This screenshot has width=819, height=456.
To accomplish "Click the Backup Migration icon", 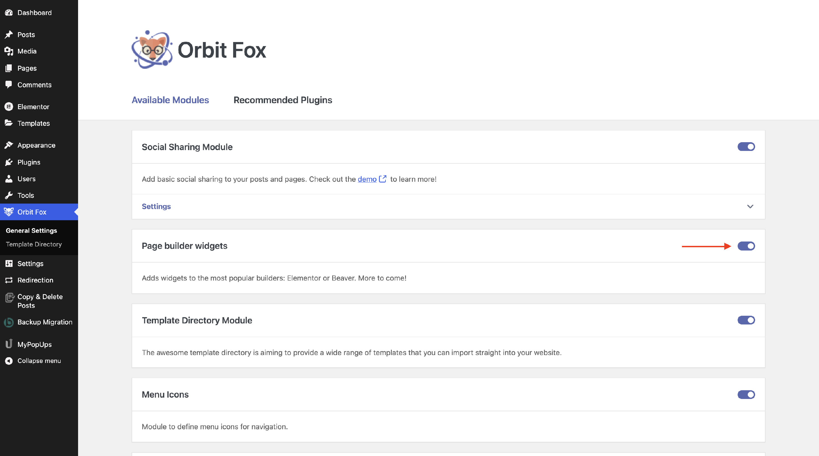I will pos(9,322).
